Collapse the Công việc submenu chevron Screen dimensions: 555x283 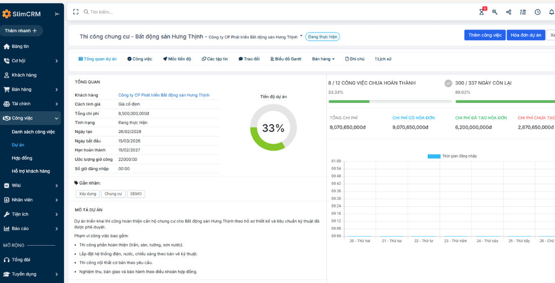pos(57,118)
